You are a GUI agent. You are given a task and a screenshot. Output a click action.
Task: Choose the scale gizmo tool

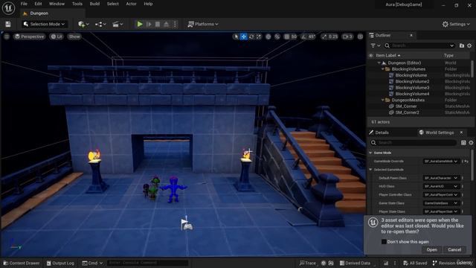pos(259,36)
